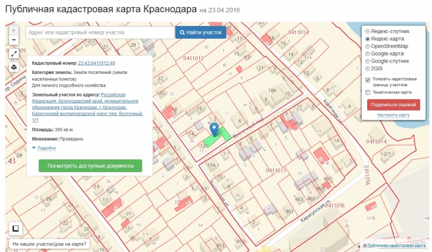432x252 pixels.
Task: Click 'Посмотреть доступные документы' green button
Action: click(x=90, y=166)
